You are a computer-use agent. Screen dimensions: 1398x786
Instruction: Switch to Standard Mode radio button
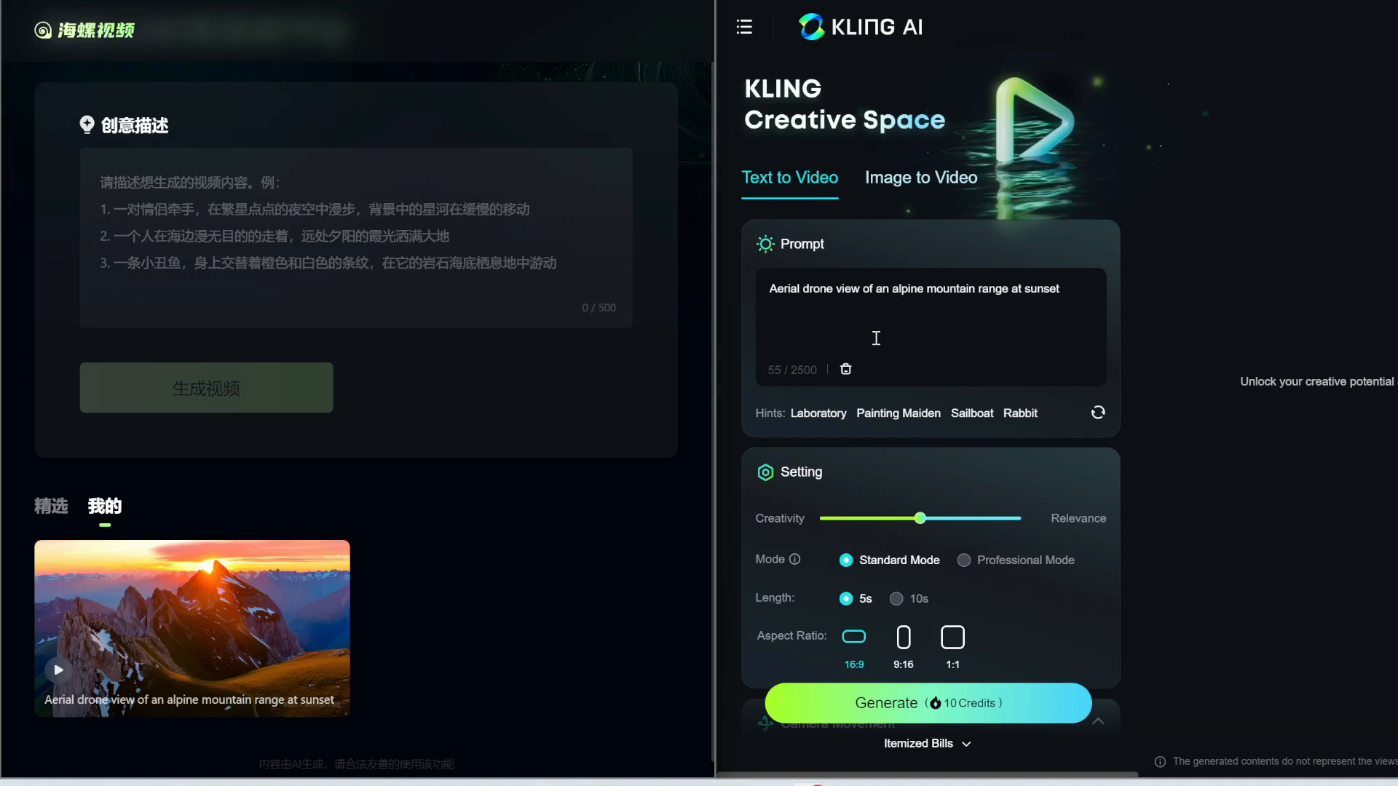[x=846, y=560]
